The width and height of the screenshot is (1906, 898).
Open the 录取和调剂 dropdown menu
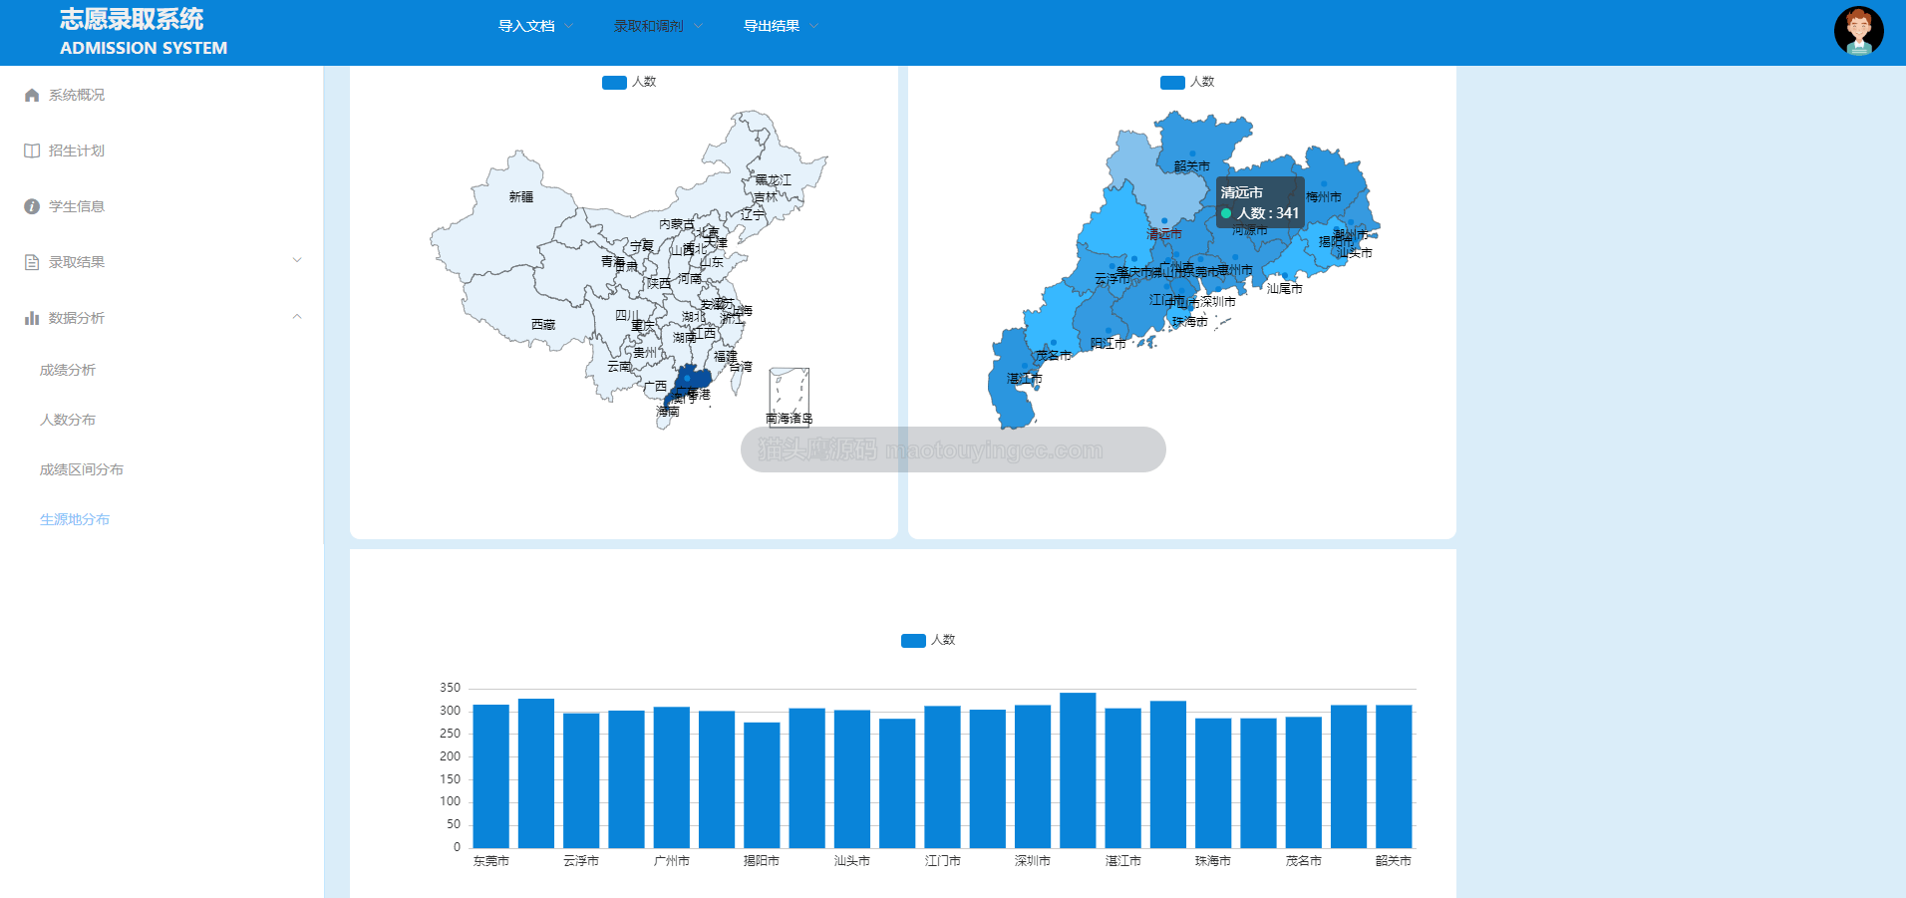point(658,26)
